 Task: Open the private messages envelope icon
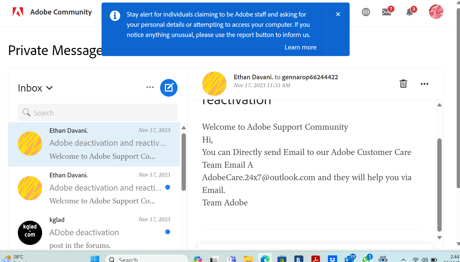(386, 12)
